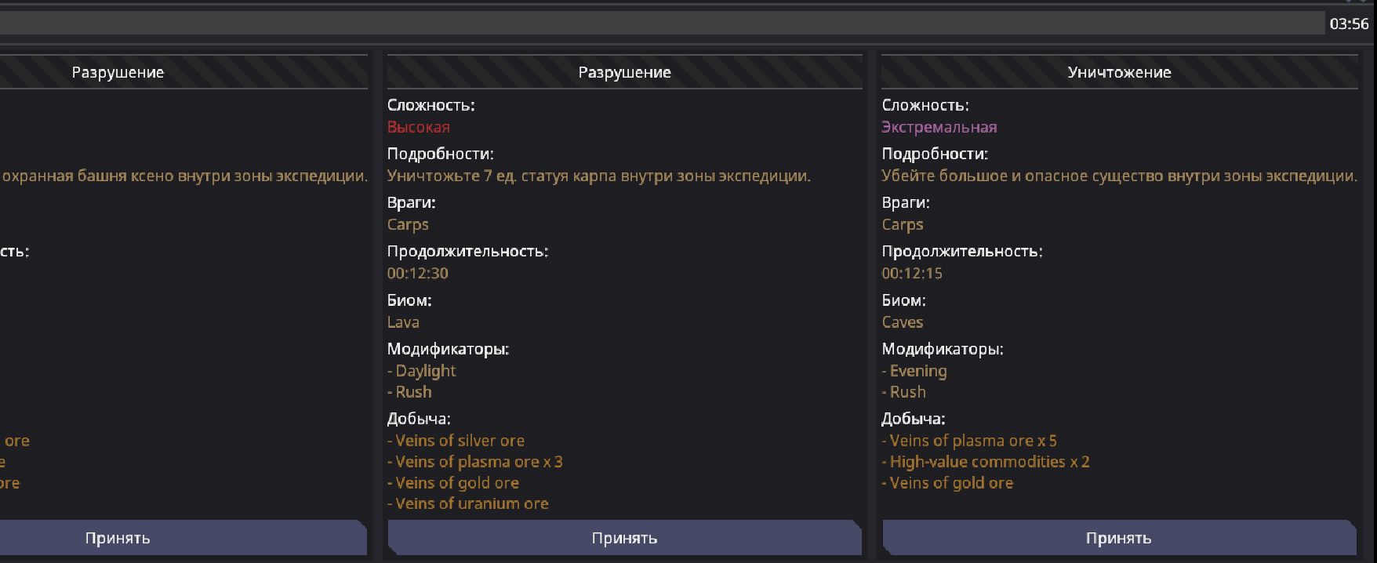This screenshot has width=1377, height=563.
Task: Select the leftmost Разрушение mission header
Action: [x=118, y=72]
